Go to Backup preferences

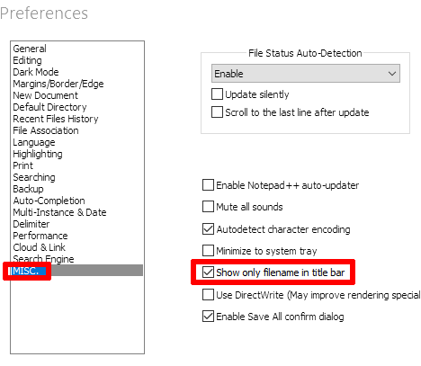pos(28,189)
